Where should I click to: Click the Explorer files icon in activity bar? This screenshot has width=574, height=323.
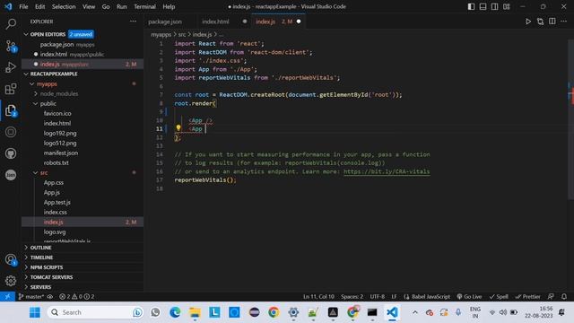point(11,110)
